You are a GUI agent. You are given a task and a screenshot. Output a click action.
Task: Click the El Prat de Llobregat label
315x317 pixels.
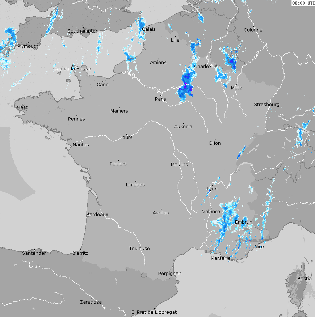pyautogui.click(x=154, y=312)
